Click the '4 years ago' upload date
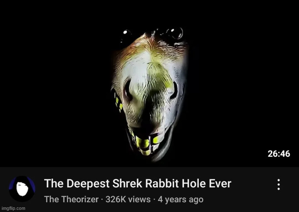The image size is (299, 212). (x=181, y=200)
